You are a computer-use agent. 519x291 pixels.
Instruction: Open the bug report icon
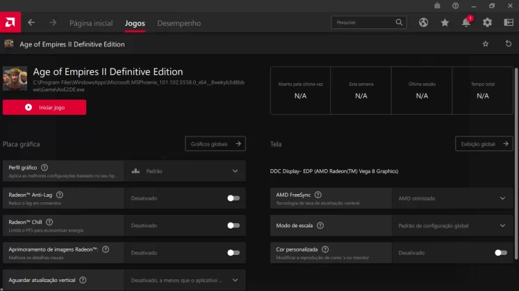(x=437, y=6)
